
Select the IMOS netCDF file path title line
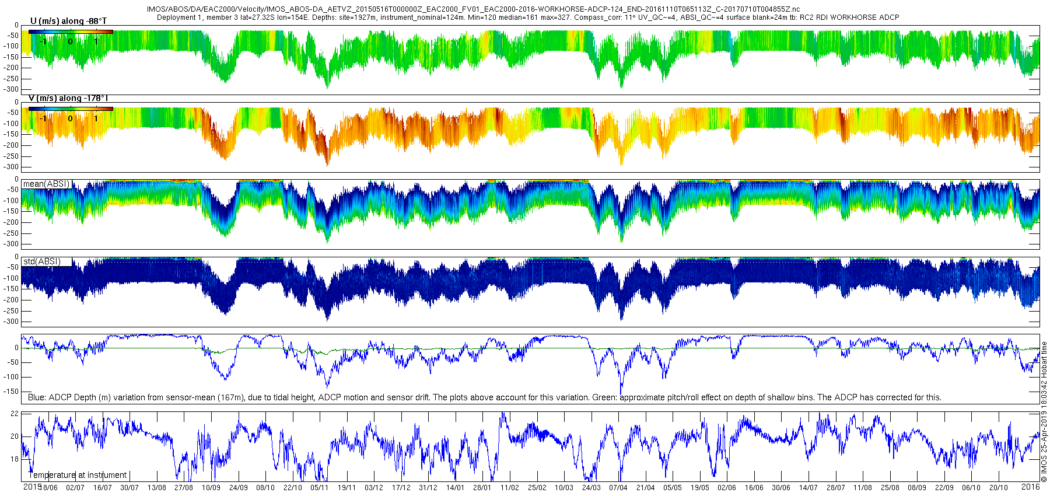[x=473, y=10]
